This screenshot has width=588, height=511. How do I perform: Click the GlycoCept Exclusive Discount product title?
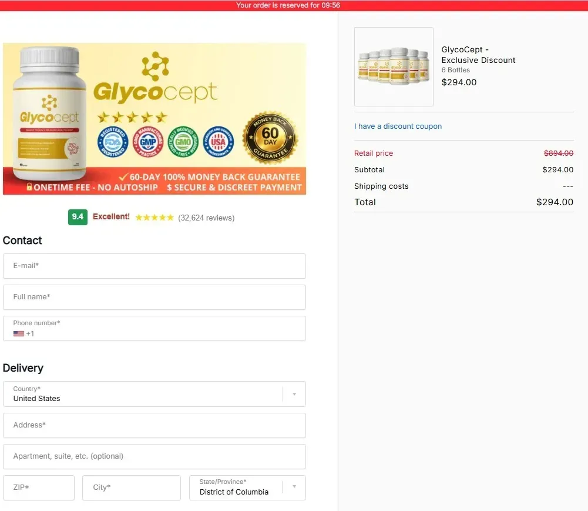point(478,55)
